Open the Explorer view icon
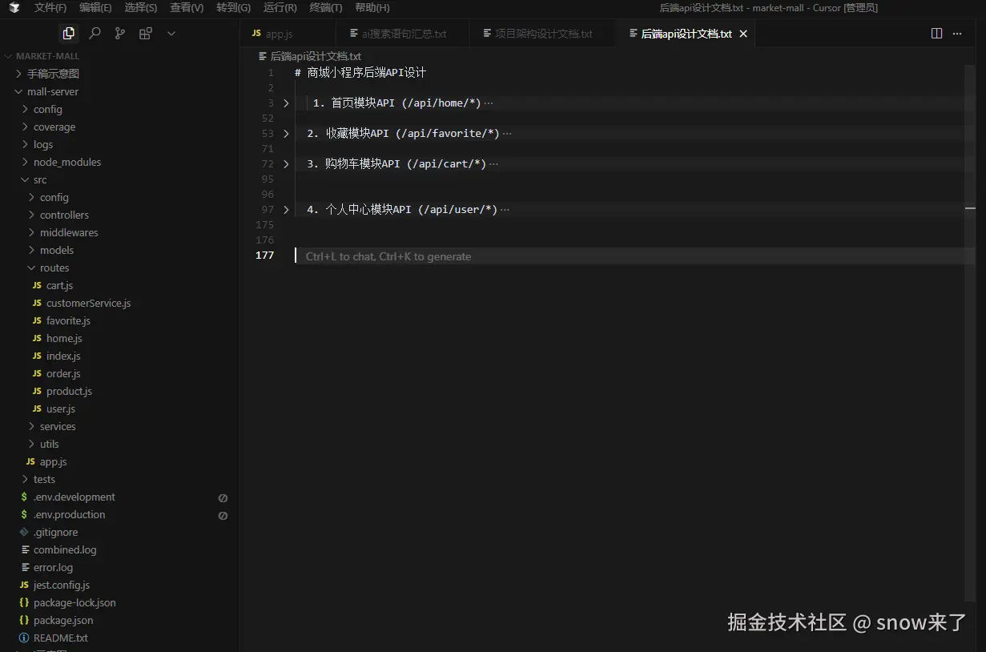The width and height of the screenshot is (986, 652). tap(69, 33)
